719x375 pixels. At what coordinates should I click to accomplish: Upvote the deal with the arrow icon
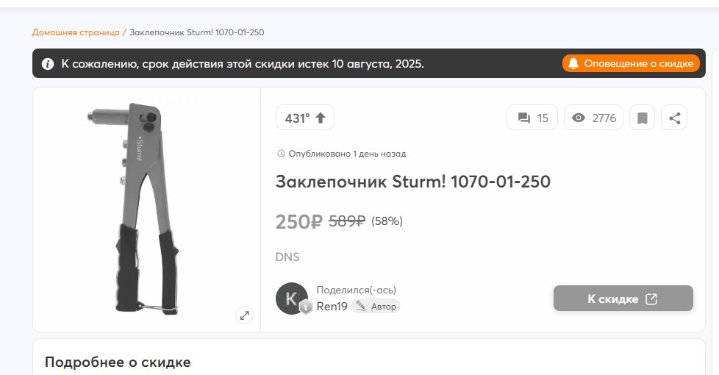pos(321,118)
